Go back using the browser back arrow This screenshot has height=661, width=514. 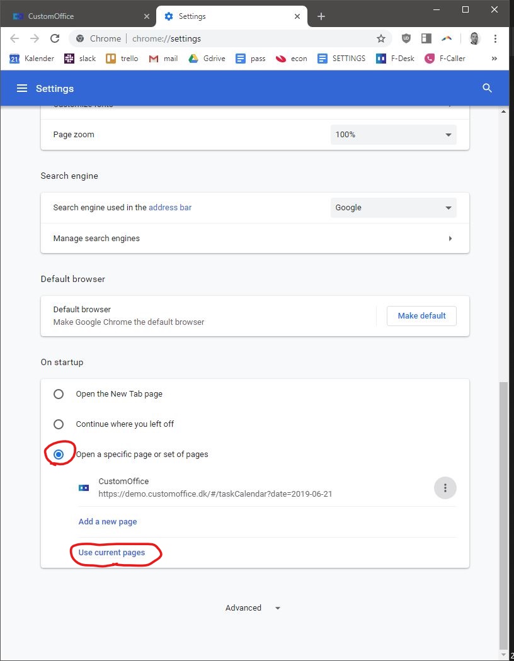[14, 38]
